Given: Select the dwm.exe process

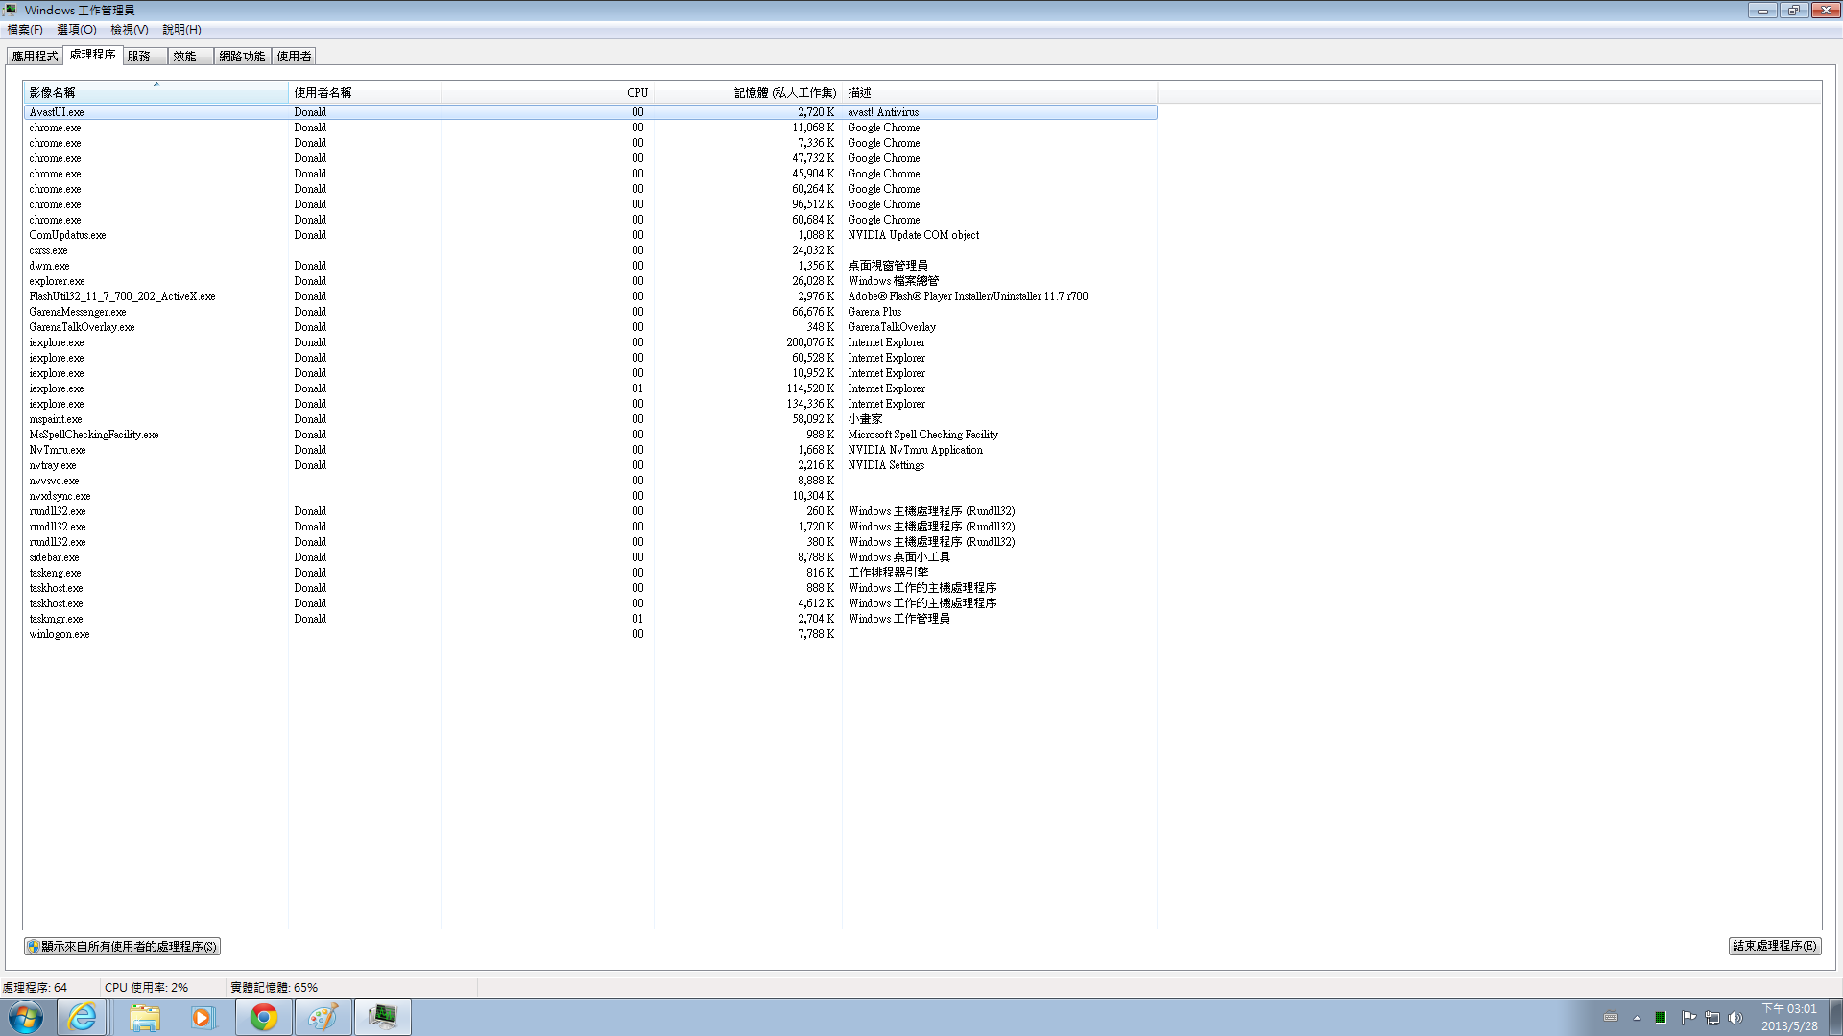Looking at the screenshot, I should pyautogui.click(x=590, y=266).
